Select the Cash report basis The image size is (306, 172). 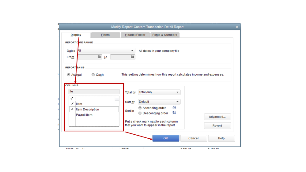(93, 75)
